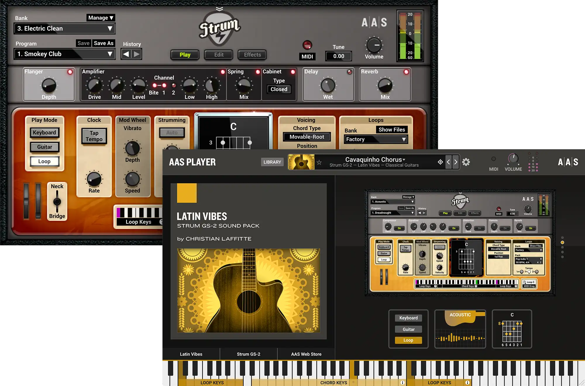Image resolution: width=585 pixels, height=386 pixels.
Task: Click the settings gear in AAS Player
Action: point(466,162)
